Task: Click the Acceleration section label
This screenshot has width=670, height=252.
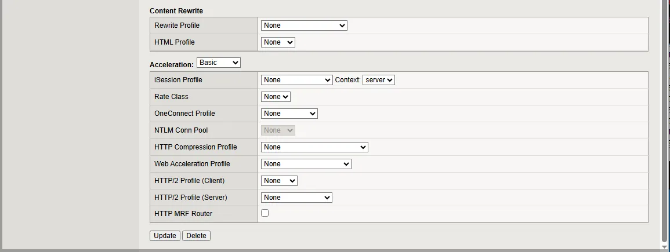Action: 171,65
